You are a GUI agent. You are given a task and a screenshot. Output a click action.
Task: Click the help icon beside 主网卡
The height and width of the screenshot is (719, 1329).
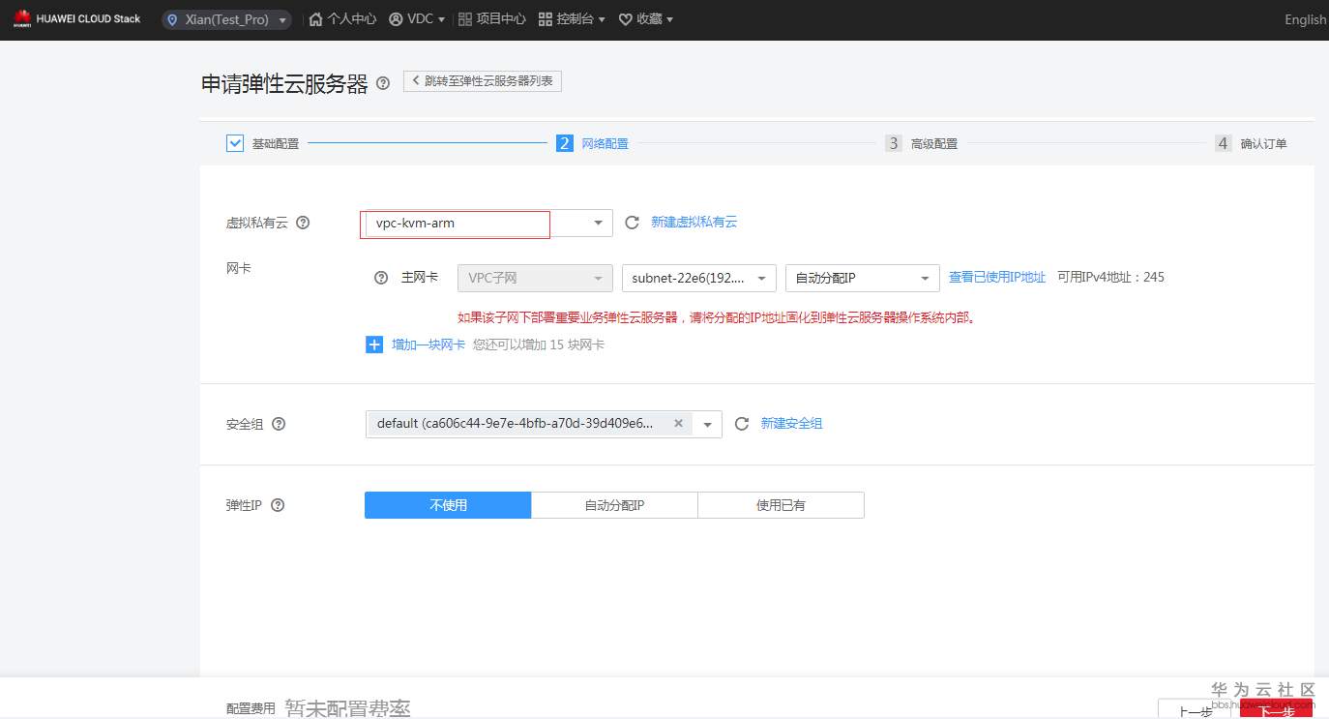point(381,278)
